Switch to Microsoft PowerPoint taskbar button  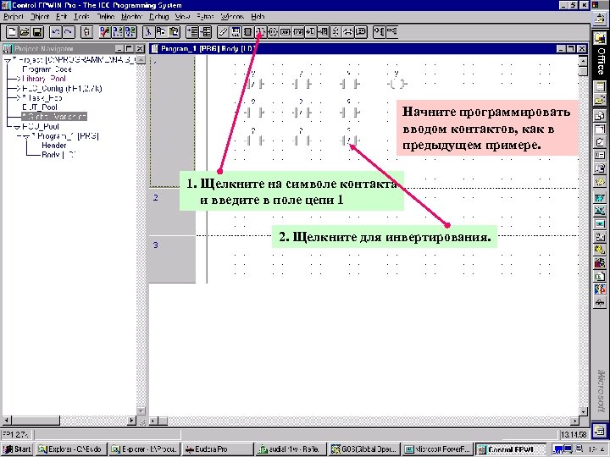tap(437, 449)
